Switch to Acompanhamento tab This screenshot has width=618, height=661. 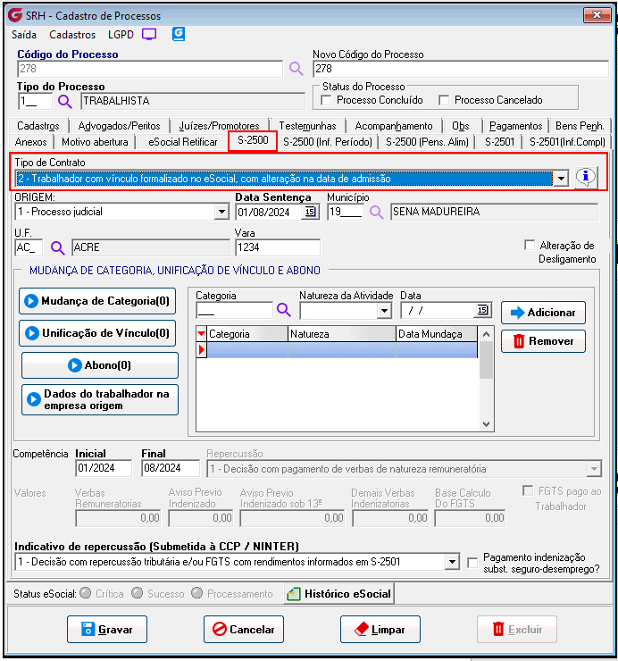[x=394, y=126]
